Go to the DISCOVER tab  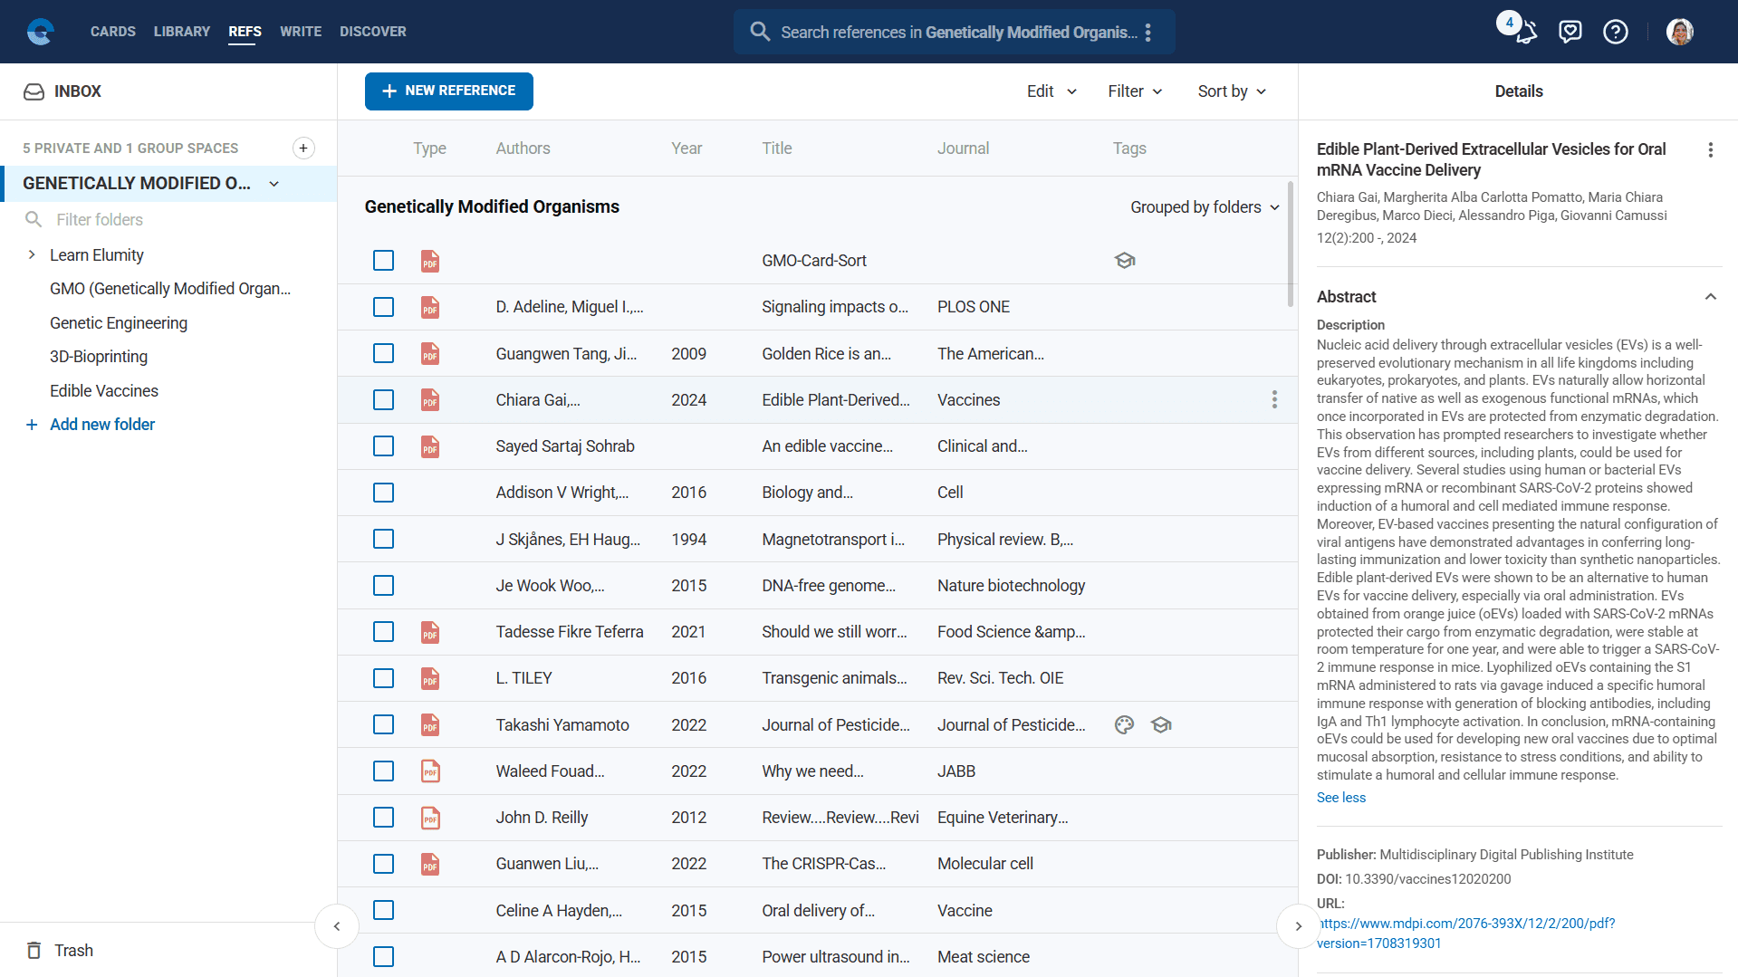(372, 32)
